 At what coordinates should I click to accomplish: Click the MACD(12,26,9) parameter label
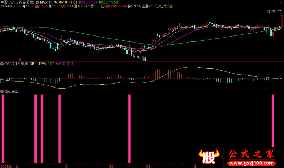(x=16, y=64)
